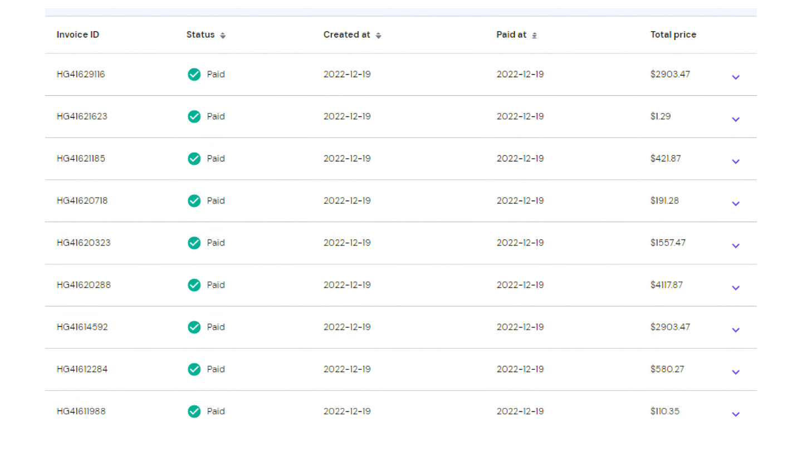802x451 pixels.
Task: Open details chevron for $191.28 invoice
Action: 735,204
